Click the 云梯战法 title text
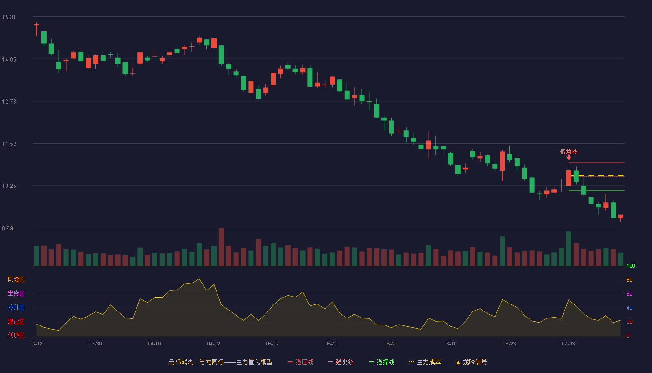Image resolution: width=652 pixels, height=373 pixels. pos(181,362)
